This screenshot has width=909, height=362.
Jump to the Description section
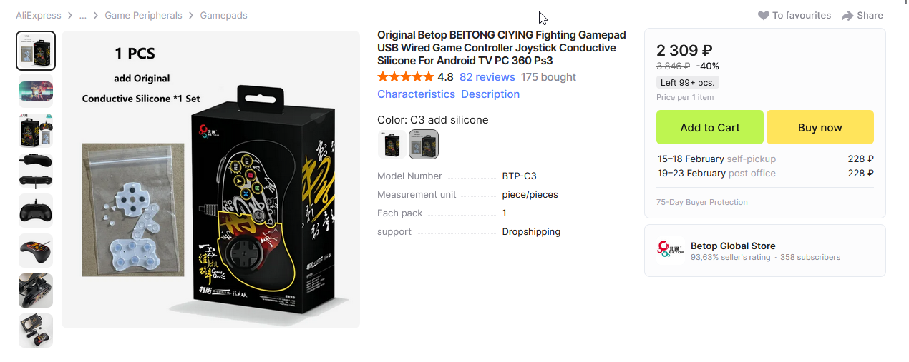(490, 94)
